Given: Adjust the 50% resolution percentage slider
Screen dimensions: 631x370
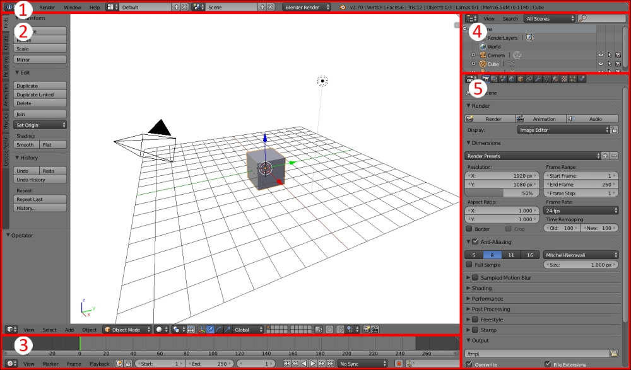Looking at the screenshot, I should 502,193.
